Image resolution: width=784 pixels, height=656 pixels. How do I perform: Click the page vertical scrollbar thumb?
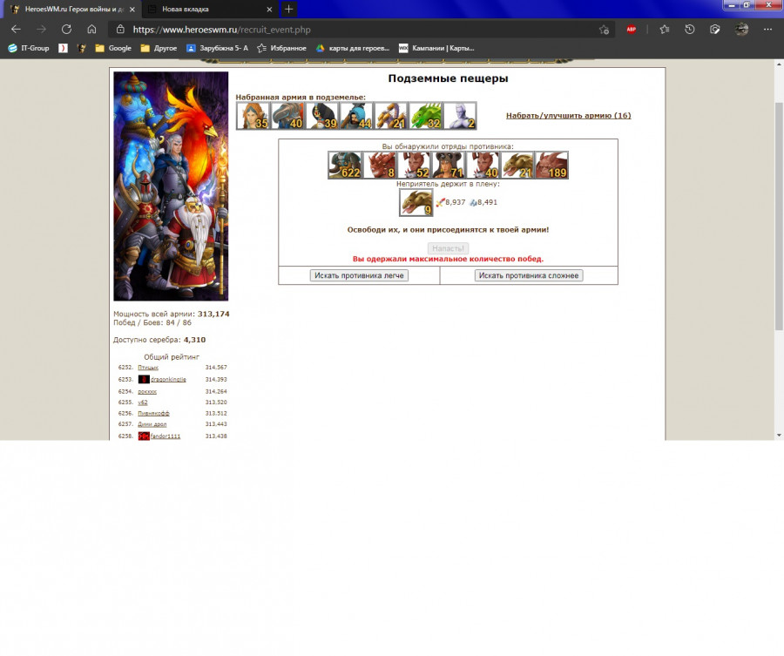pos(779,216)
